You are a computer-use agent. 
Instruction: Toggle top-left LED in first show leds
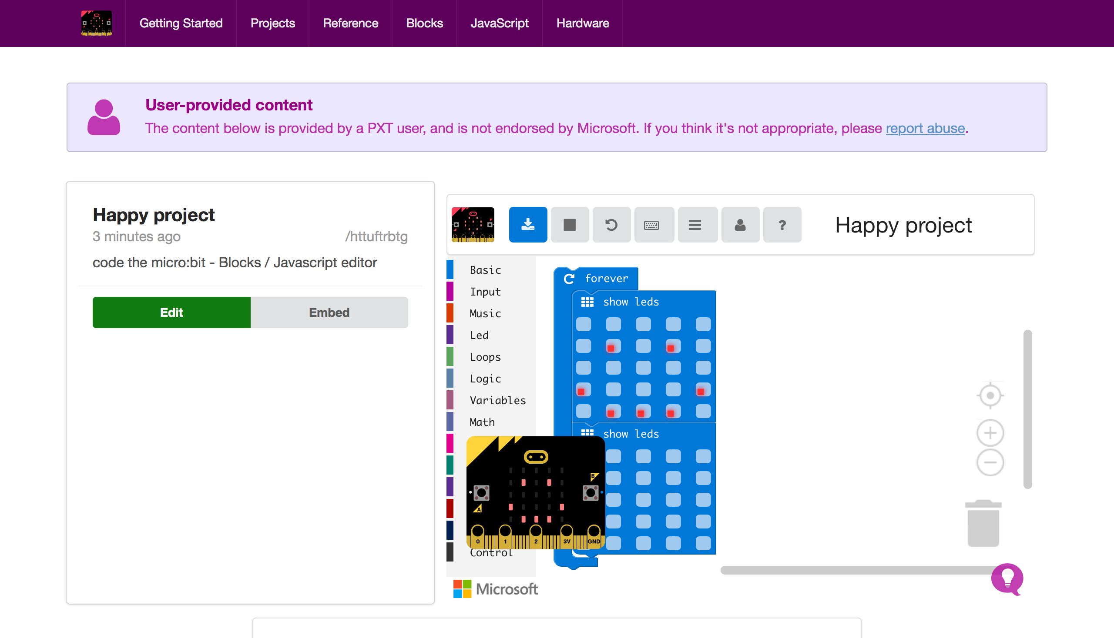584,325
